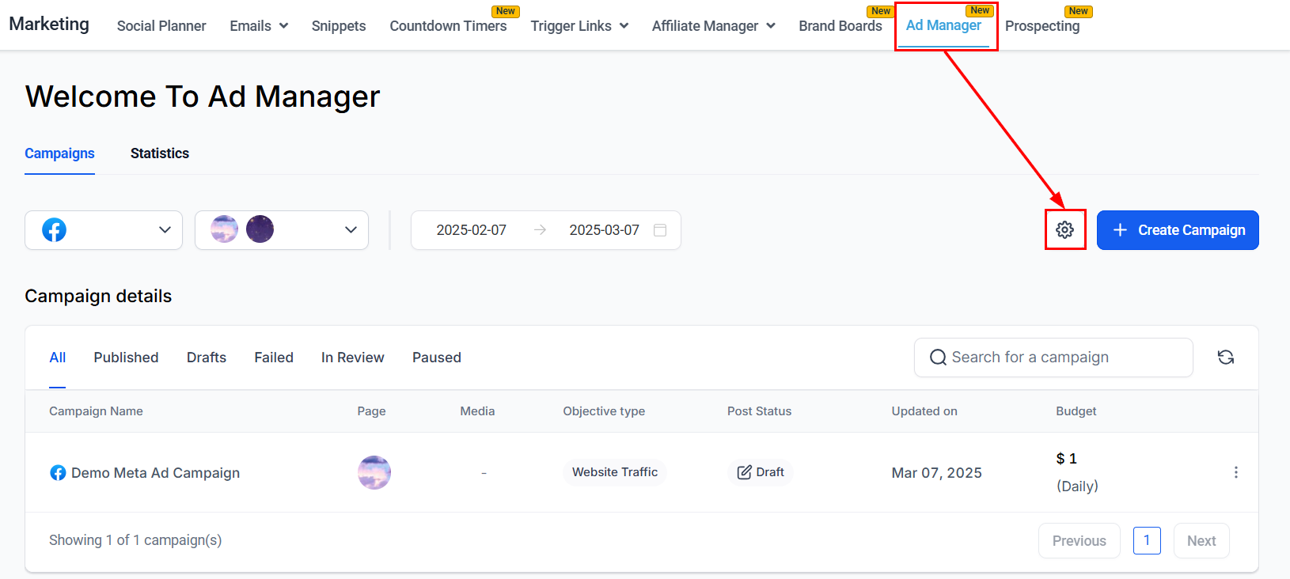Click the Search for a campaign field

1053,358
